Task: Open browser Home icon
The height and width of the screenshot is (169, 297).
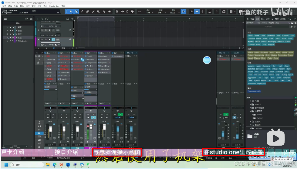Action: (248, 19)
